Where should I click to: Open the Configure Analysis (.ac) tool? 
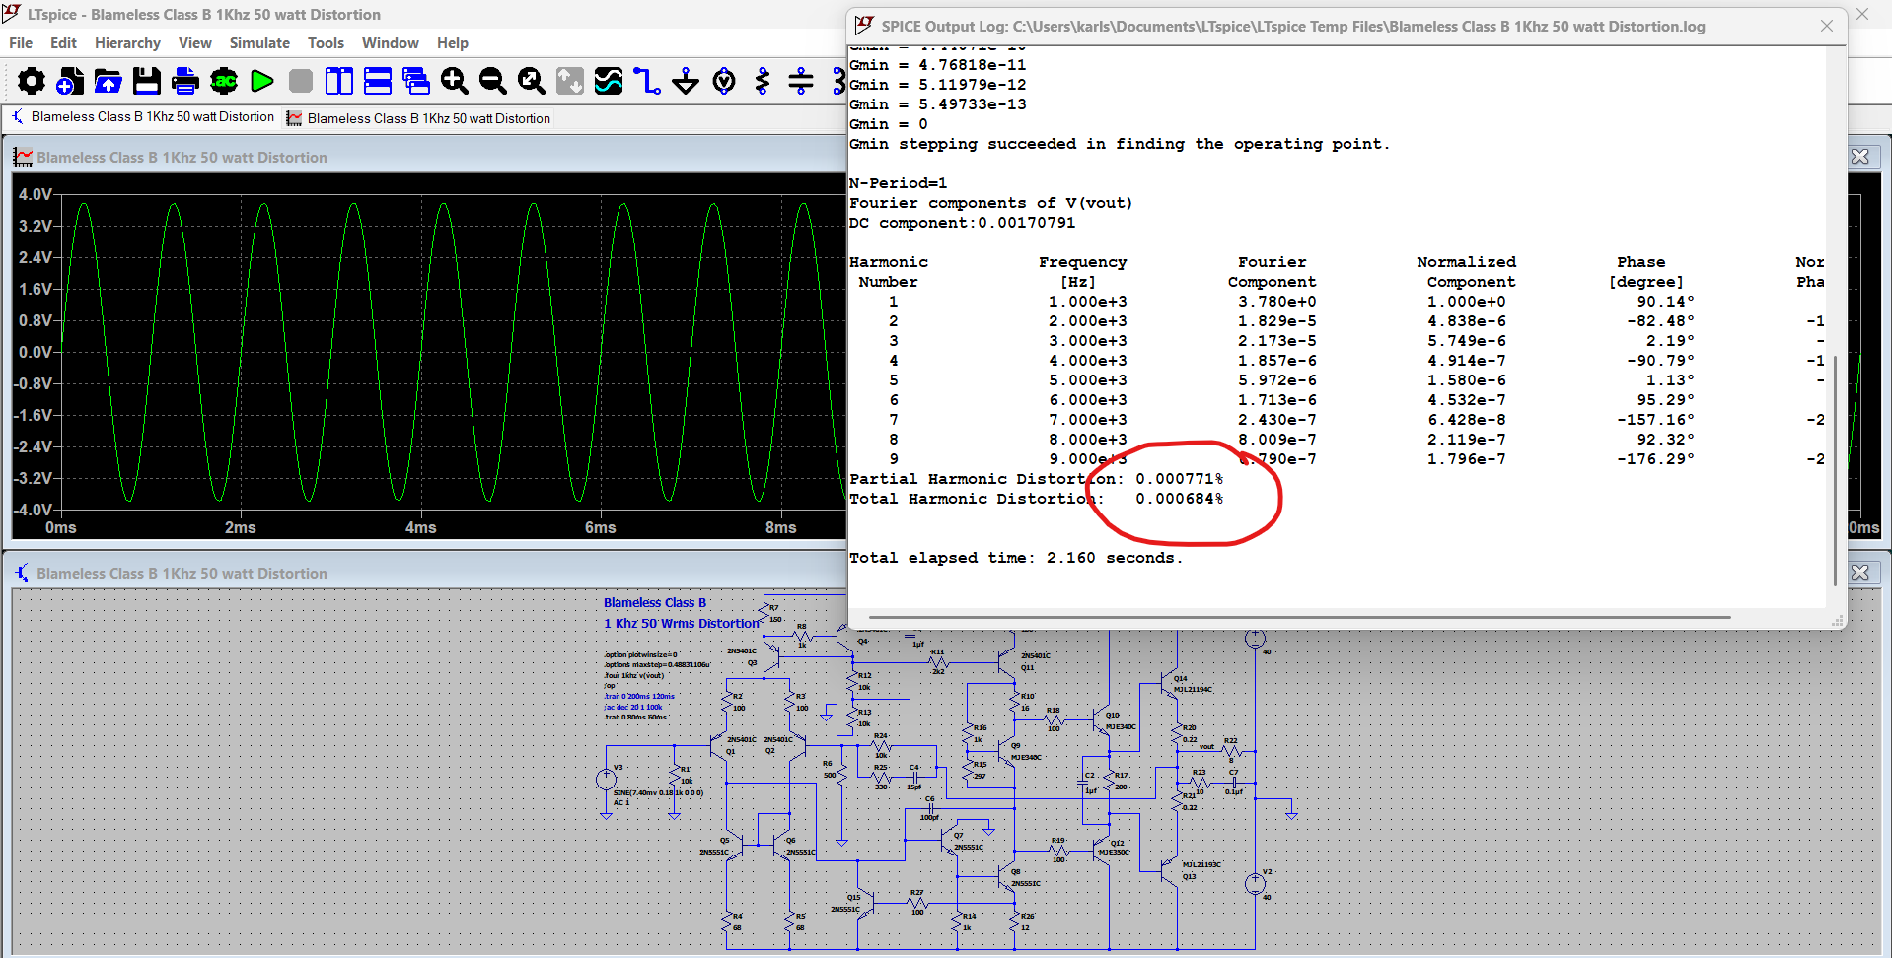coord(224,81)
